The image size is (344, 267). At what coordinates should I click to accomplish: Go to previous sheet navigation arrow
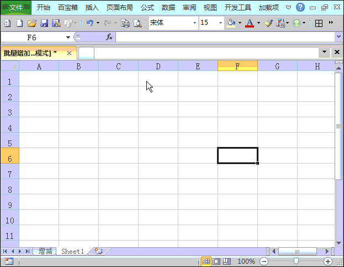(13, 251)
